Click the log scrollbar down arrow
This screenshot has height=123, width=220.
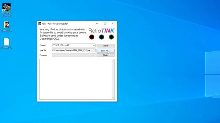click(x=113, y=98)
